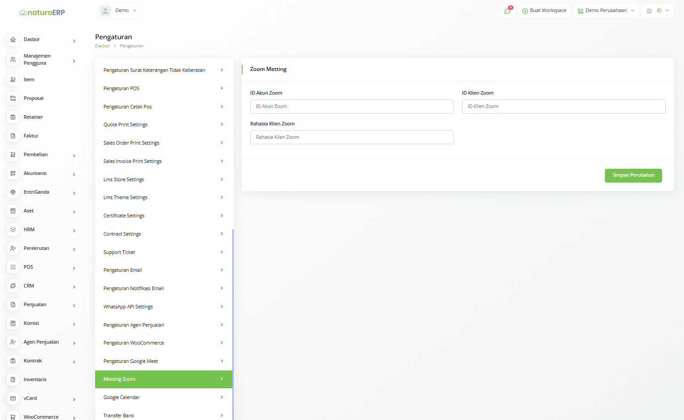Open Pengaturan Notifikasi Email section
This screenshot has height=420, width=684.
(164, 288)
